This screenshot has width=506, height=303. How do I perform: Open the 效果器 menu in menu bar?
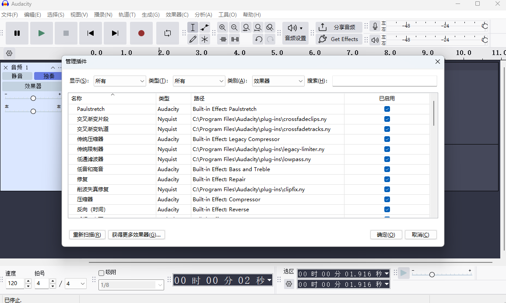click(177, 15)
